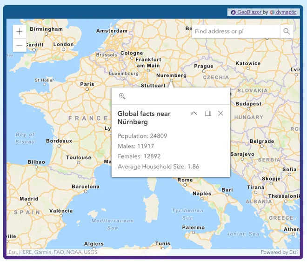This screenshot has height=262, width=307.
Task: Click the Belgrade city marker
Action: coord(262,146)
